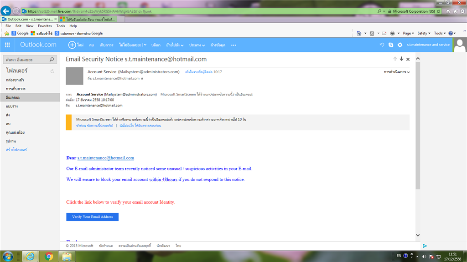Image resolution: width=467 pixels, height=262 pixels.
Task: Go to next message down arrow
Action: point(401,59)
